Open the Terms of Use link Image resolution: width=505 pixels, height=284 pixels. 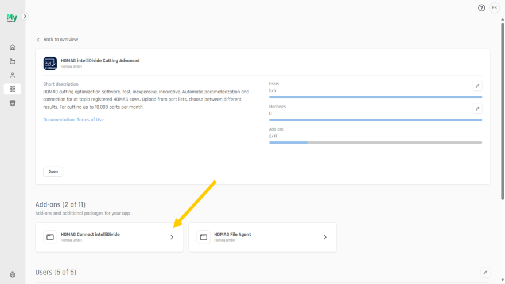pos(90,120)
